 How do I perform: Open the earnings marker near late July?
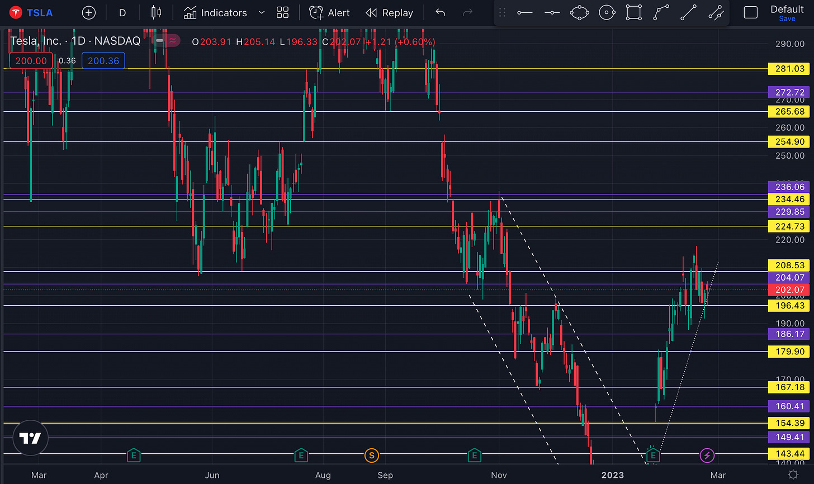[301, 455]
